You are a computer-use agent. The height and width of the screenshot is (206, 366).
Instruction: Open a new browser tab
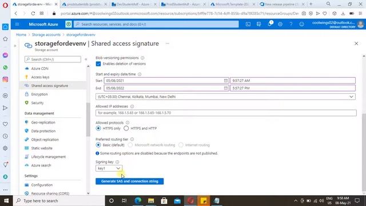coord(311,4)
